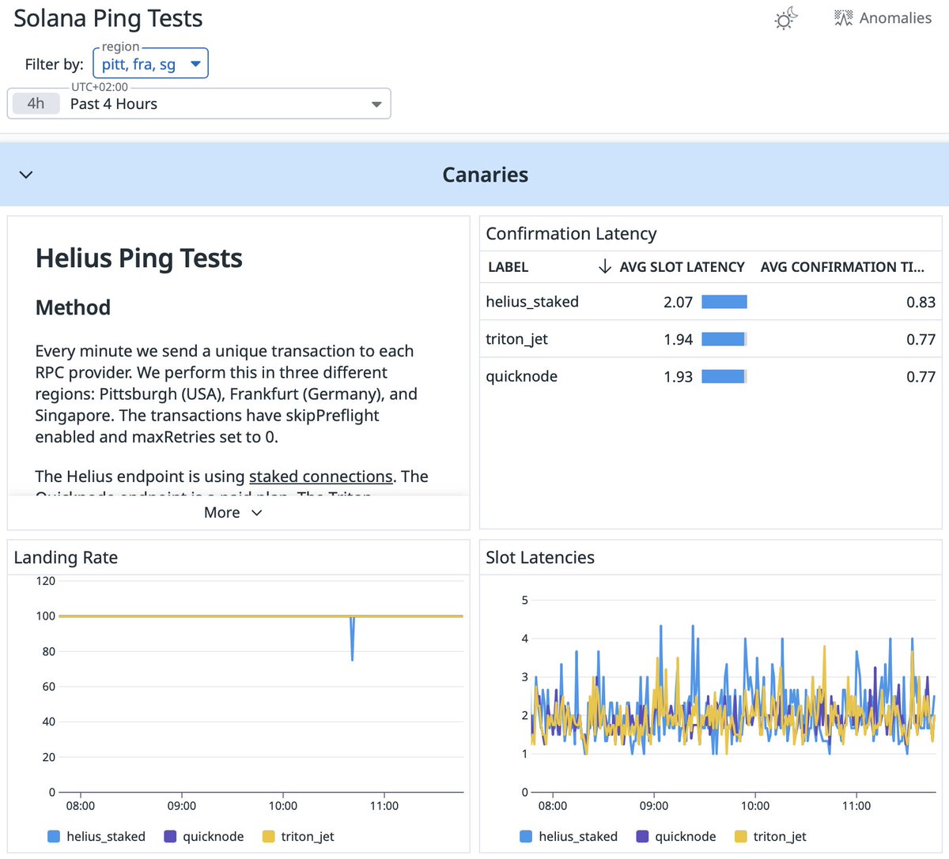The image size is (949, 859).
Task: Toggle triton_jet in Landing Rate legend
Action: click(x=298, y=836)
